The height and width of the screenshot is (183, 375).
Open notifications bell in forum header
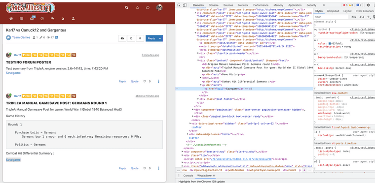point(138,8)
